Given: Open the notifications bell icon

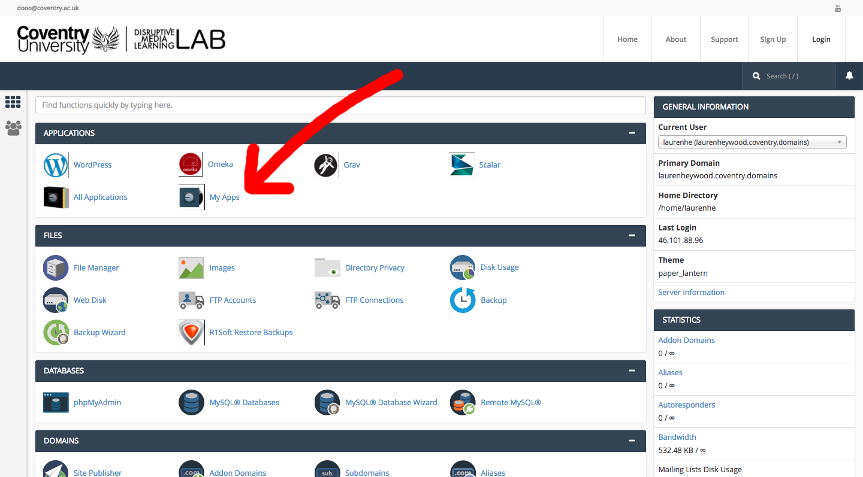Looking at the screenshot, I should tap(849, 75).
